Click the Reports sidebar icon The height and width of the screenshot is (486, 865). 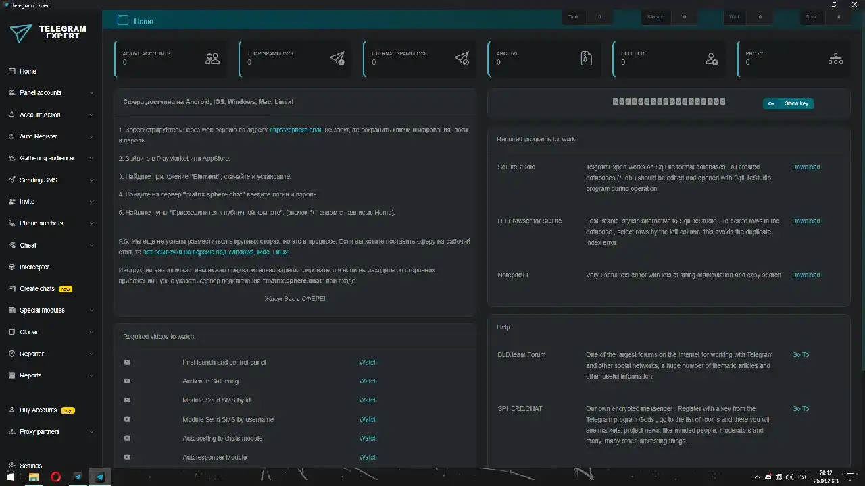tap(11, 375)
